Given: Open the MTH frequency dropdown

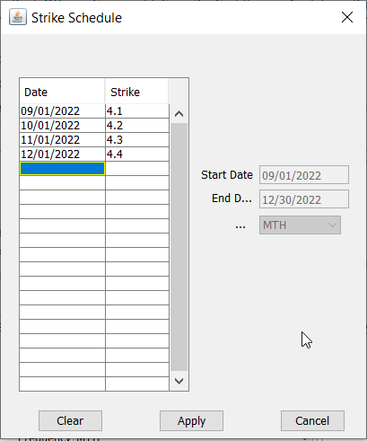Looking at the screenshot, I should 300,225.
